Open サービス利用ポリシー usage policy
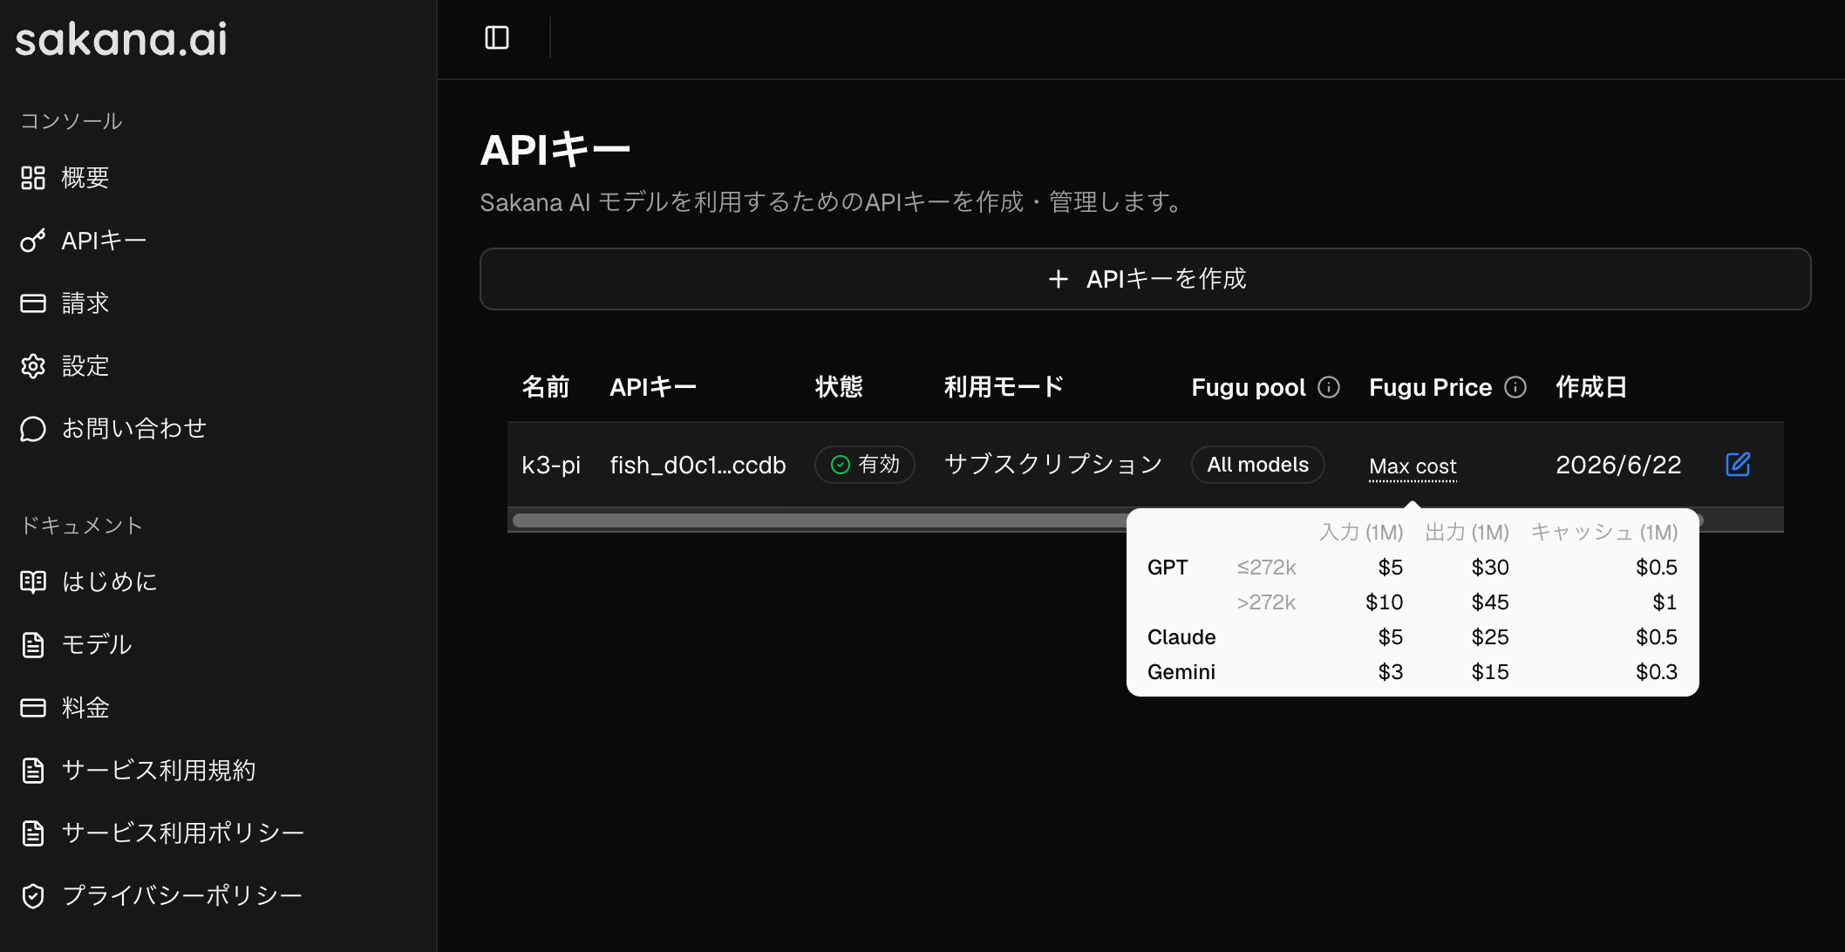The image size is (1845, 952). [183, 833]
